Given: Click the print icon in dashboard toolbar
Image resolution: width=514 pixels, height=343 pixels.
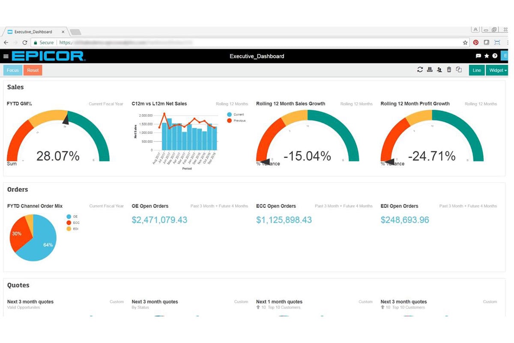Looking at the screenshot, I should 430,70.
